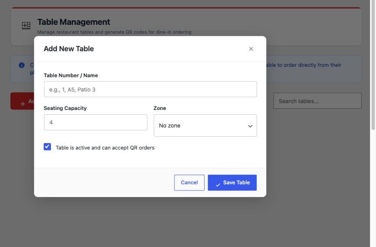Click the red Add table button
The height and width of the screenshot is (247, 376).
pos(22,101)
